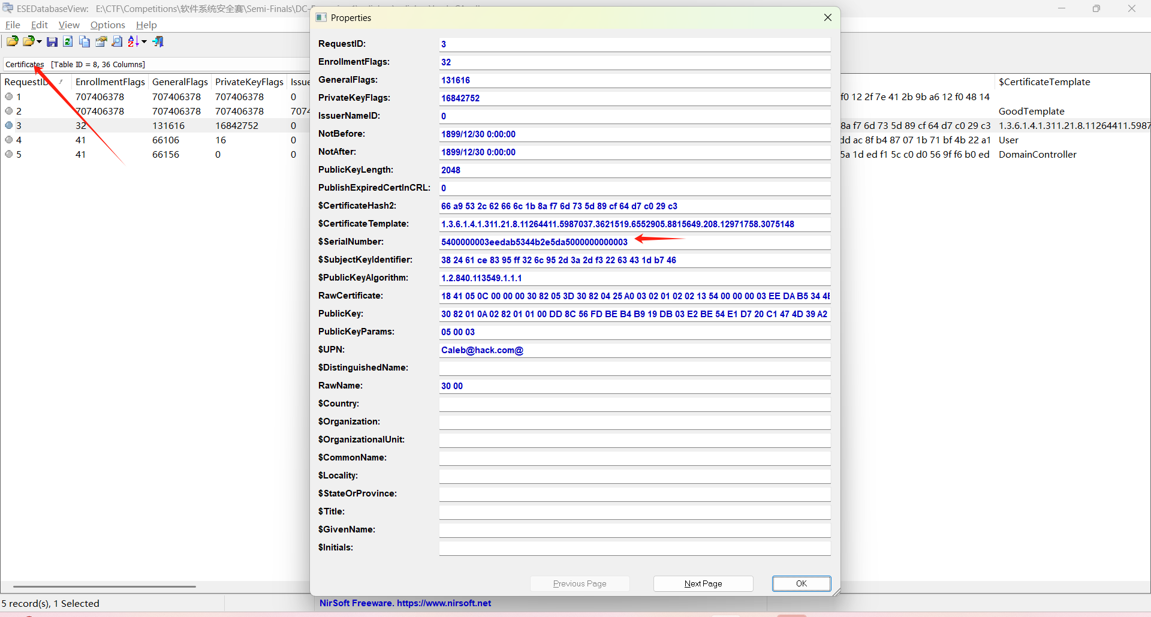Open the NirSoft website link

click(x=444, y=603)
